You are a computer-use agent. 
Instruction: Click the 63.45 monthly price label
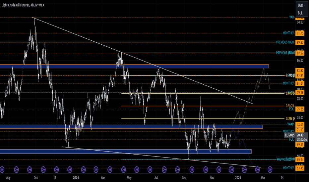coord(300,168)
